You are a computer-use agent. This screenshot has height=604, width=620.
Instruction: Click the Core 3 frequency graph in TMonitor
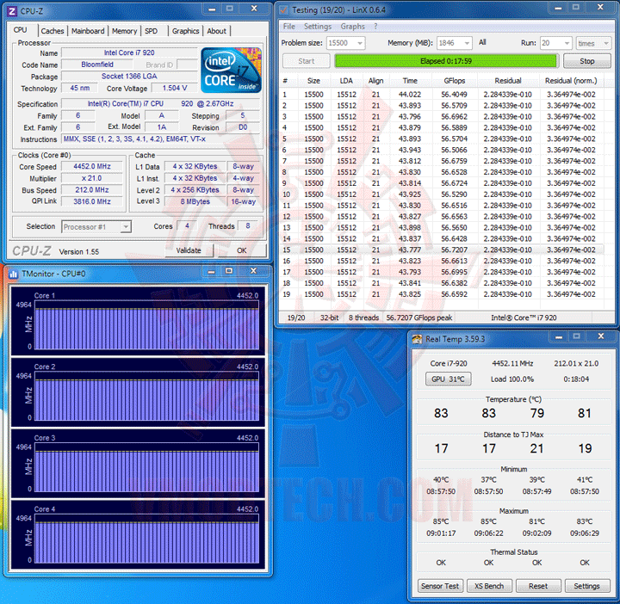(x=146, y=467)
